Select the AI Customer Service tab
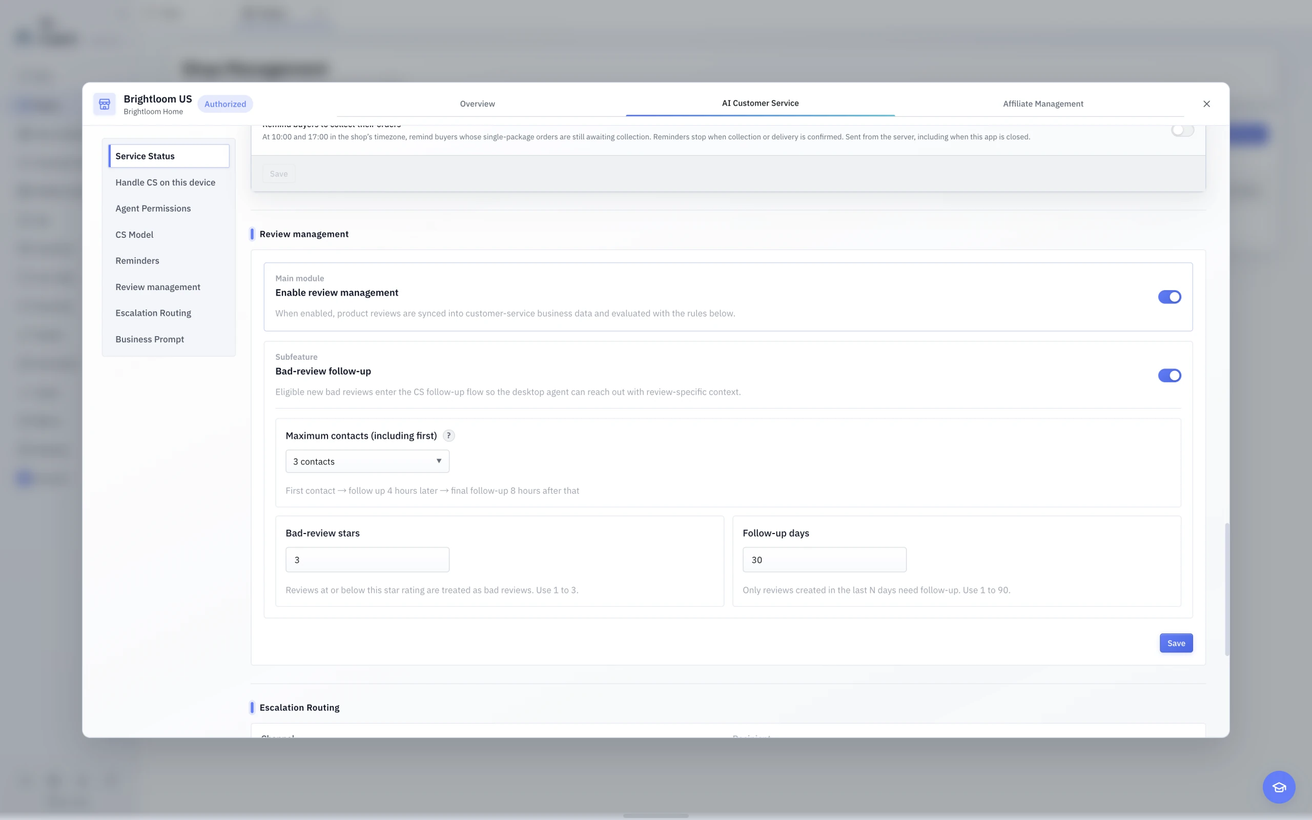Viewport: 1312px width, 820px height. point(760,103)
